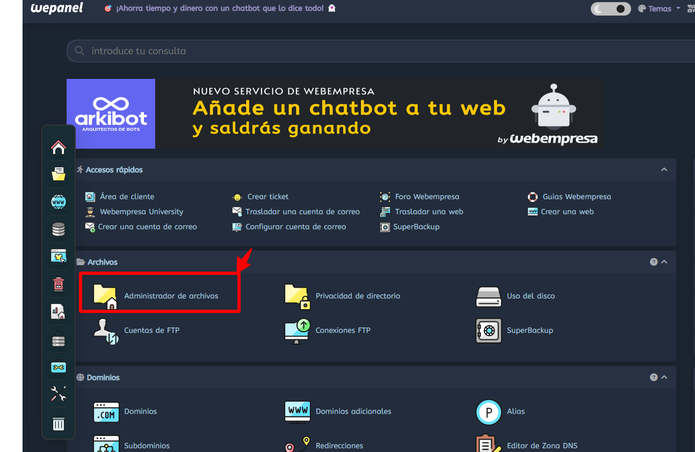Click the Administrador de archivos label
The width and height of the screenshot is (695, 452).
171,296
